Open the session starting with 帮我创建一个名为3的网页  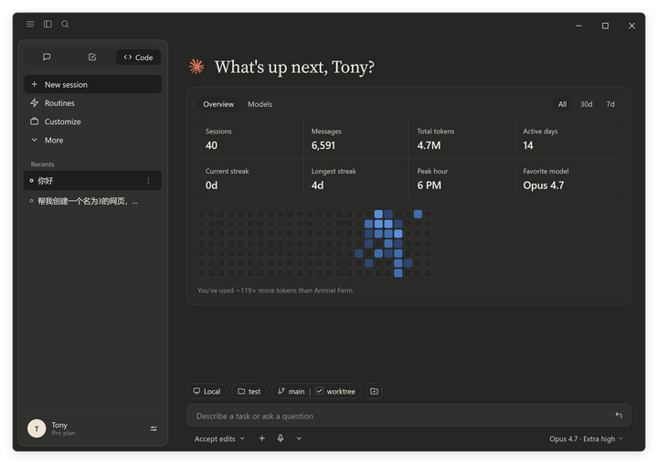(92, 201)
